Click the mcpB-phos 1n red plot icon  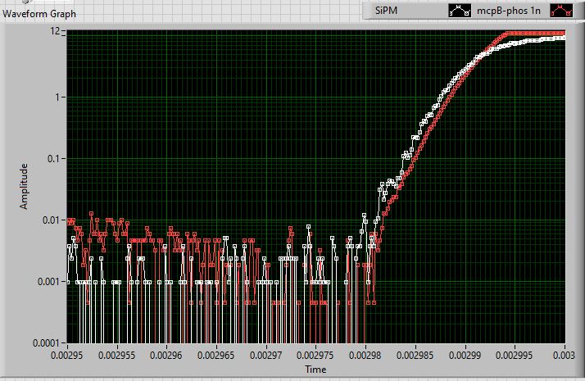coord(562,11)
